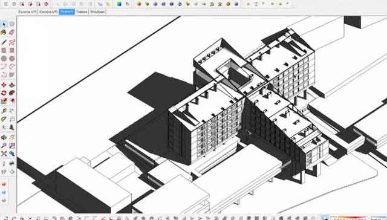Select the Line pencil tool
This screenshot has width=387, height=220.
4,42
